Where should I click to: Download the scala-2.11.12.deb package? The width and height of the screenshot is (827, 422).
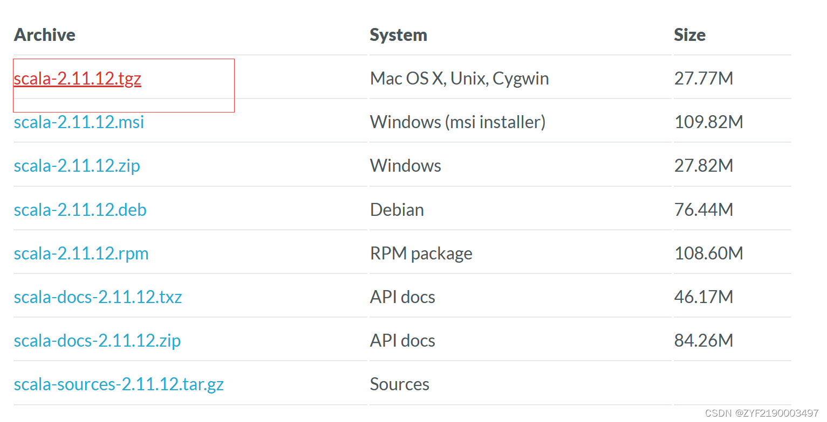80,209
